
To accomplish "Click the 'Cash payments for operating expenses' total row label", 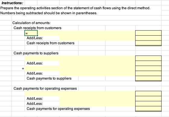I will coord(58,109).
